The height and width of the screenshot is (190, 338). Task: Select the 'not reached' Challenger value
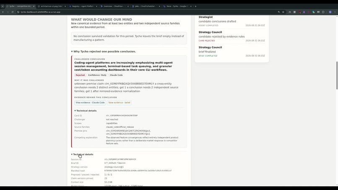(112, 120)
